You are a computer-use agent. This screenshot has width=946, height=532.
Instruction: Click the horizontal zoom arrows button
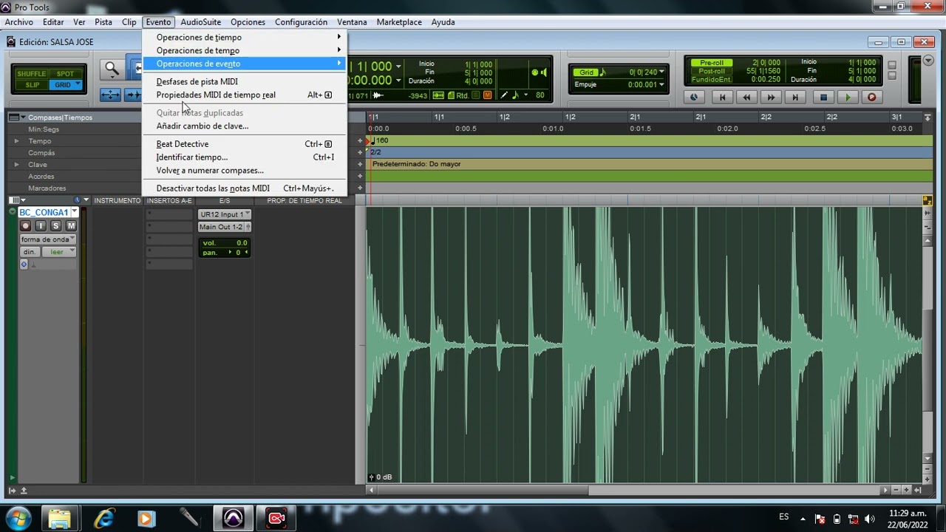pos(110,95)
